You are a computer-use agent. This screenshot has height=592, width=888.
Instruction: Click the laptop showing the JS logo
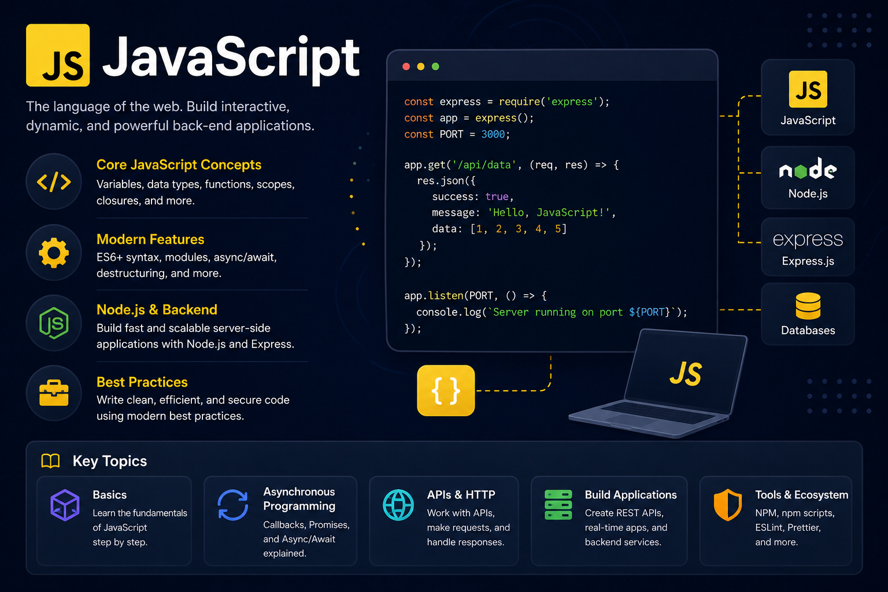[x=658, y=383]
